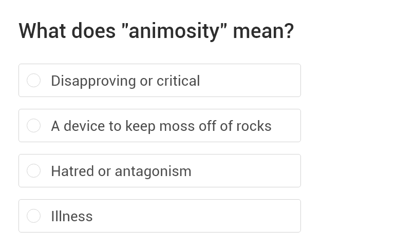Click the word "critical" in first answer
Screen dimensions: 416x251
178,81
